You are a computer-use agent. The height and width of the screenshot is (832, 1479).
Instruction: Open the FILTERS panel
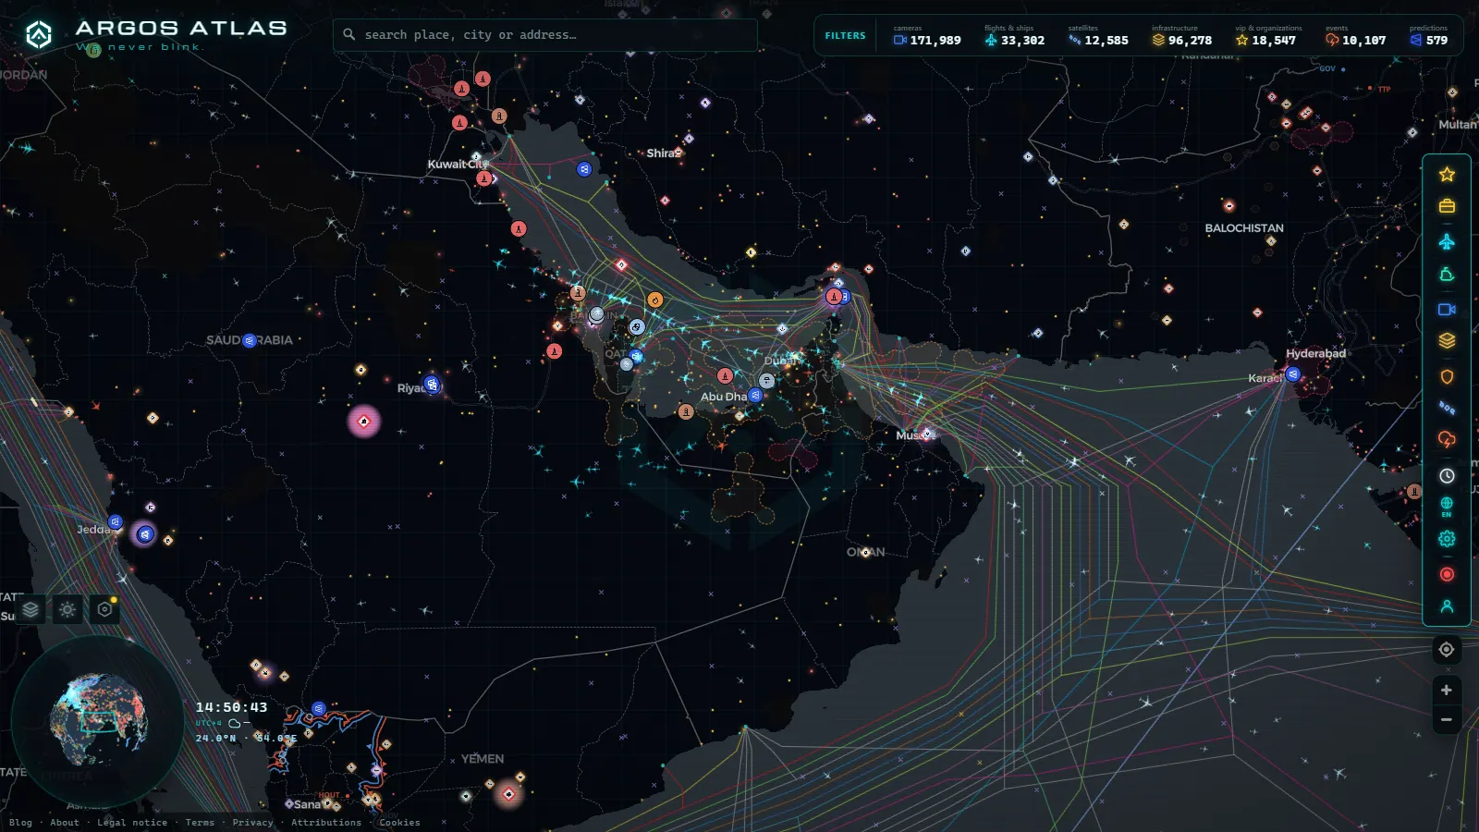(845, 36)
